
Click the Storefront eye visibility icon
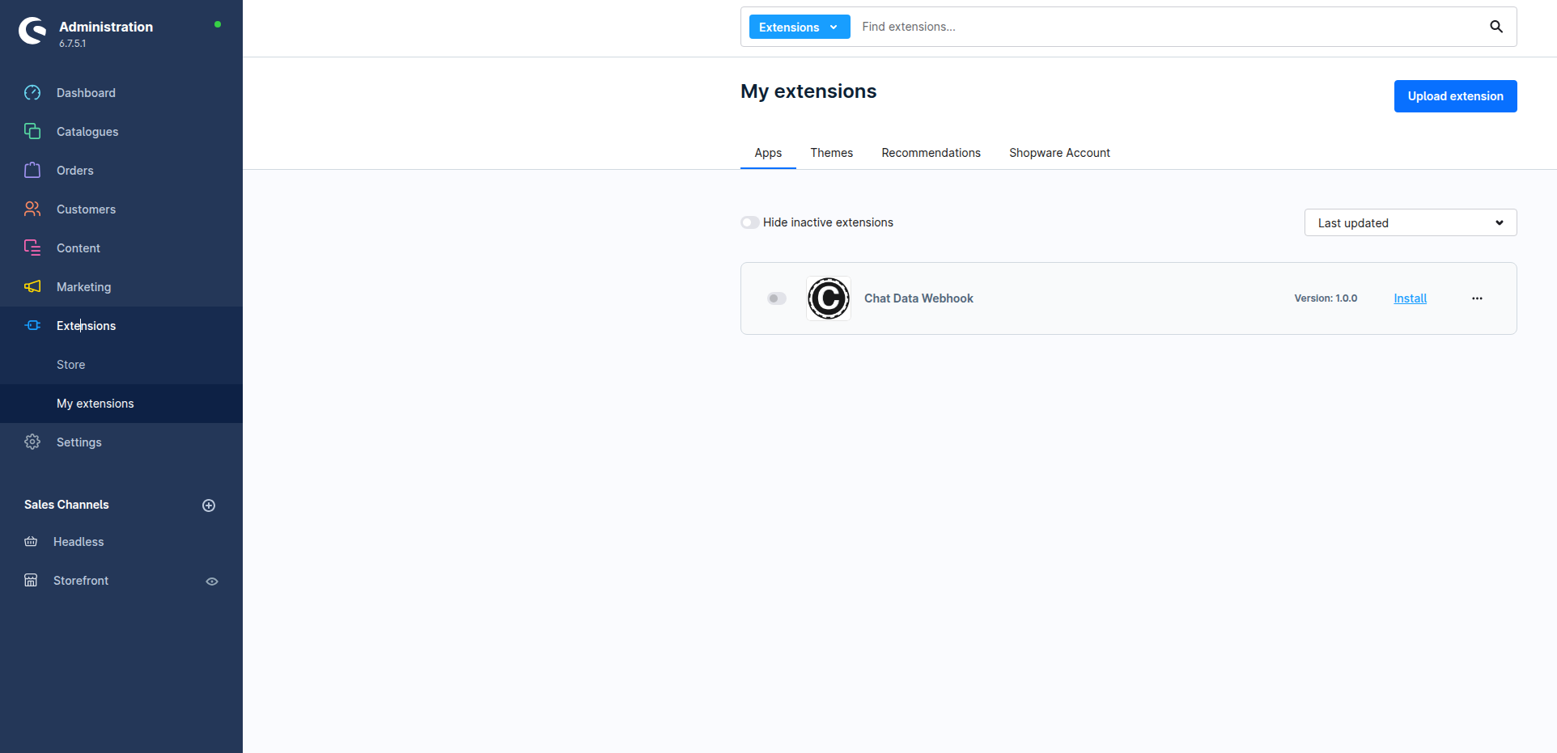[x=212, y=582]
